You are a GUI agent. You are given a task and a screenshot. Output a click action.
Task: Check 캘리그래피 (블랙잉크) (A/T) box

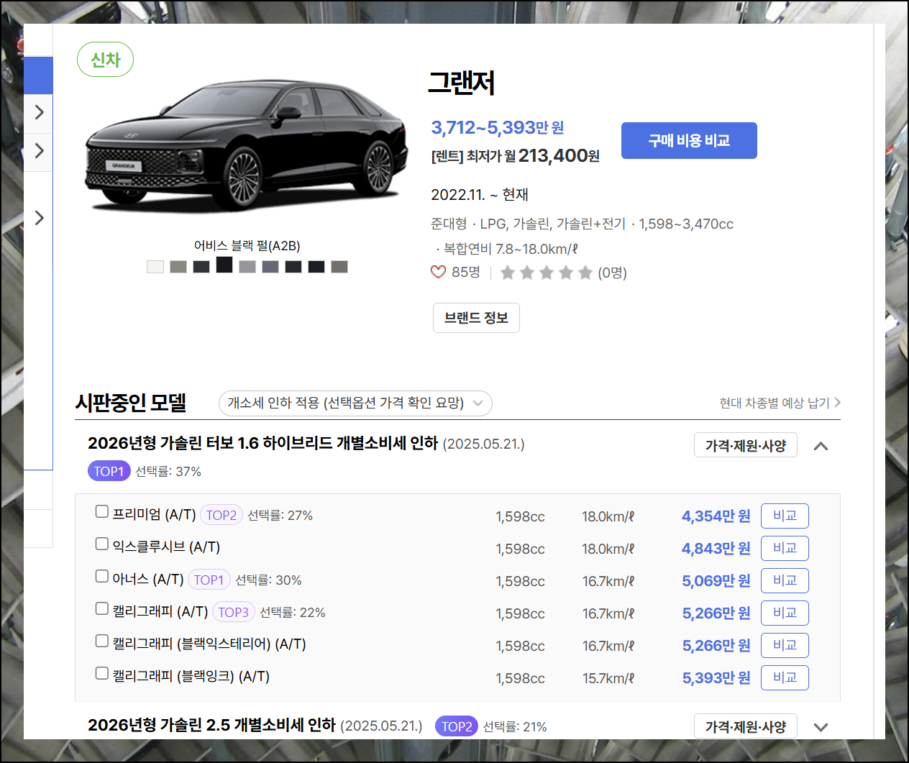click(102, 673)
